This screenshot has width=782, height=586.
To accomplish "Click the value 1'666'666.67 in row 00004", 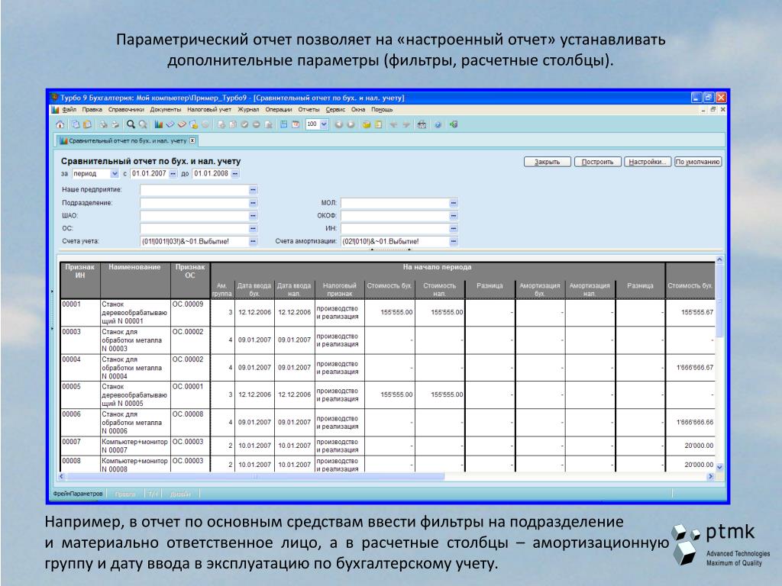I will click(695, 367).
